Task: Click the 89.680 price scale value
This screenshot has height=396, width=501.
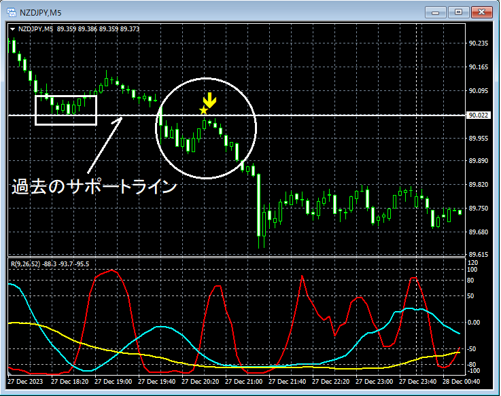Action: click(x=479, y=232)
